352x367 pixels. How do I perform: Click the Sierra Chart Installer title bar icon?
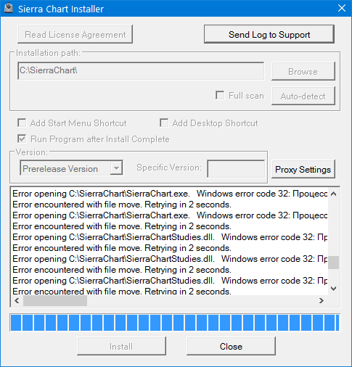[9, 8]
